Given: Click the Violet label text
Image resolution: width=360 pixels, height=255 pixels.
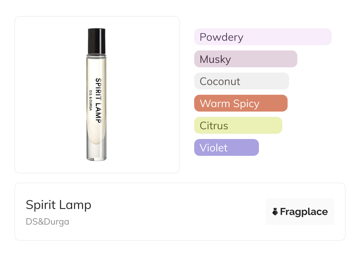Looking at the screenshot, I should tap(214, 148).
